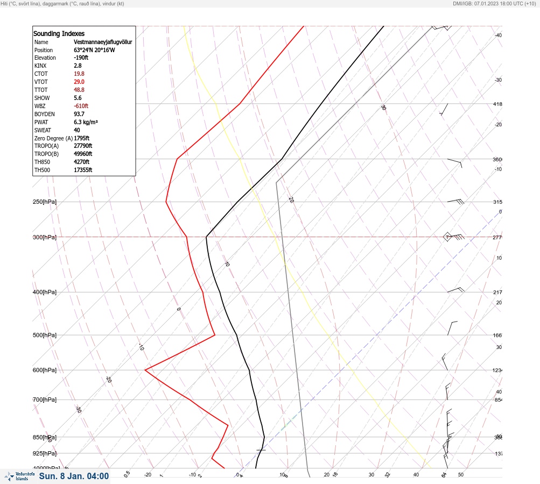Click the red VTOT value 29.0
The height and width of the screenshot is (484, 540).
click(79, 82)
